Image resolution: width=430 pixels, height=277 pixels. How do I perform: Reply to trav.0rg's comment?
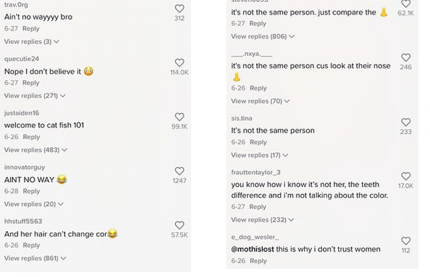(31, 29)
